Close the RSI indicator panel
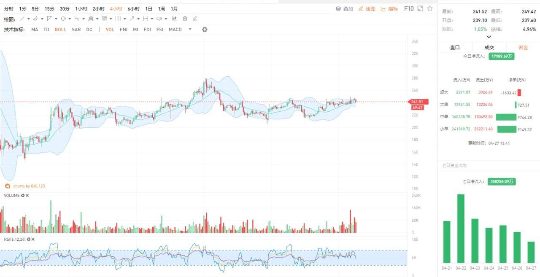Viewport: 540px width, 277px height. coord(33,239)
